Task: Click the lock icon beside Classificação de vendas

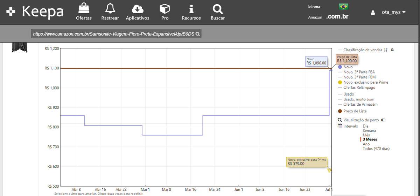Action: (x=392, y=50)
